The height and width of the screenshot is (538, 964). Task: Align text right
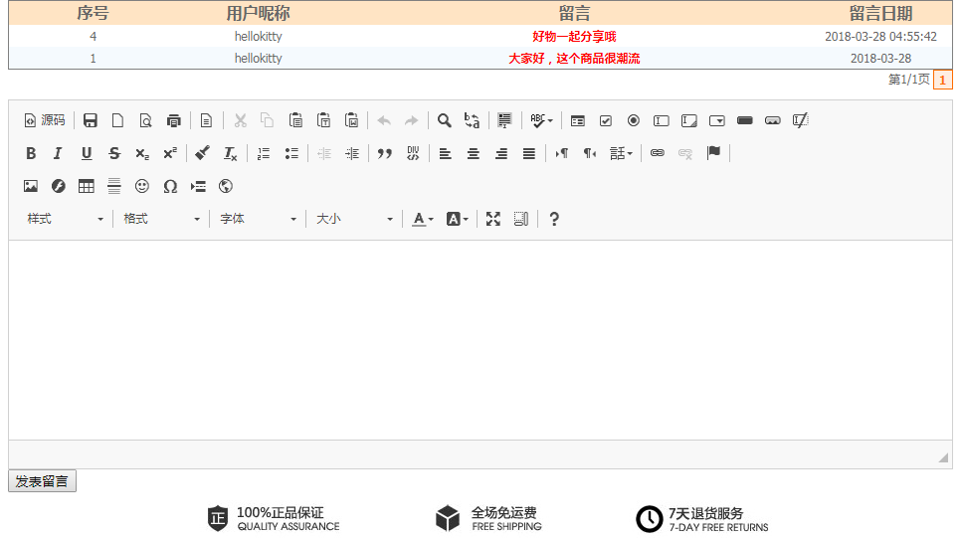click(x=501, y=153)
